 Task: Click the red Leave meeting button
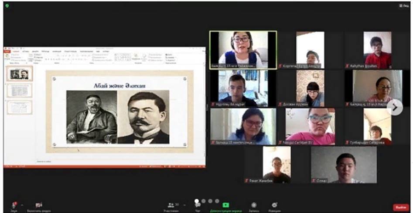[x=400, y=207]
